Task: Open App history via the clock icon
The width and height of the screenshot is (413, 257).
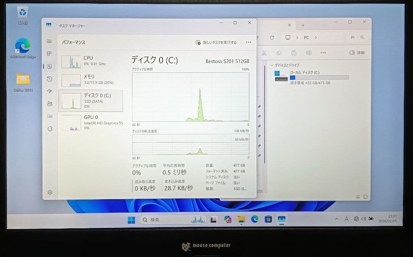Action: [x=50, y=79]
